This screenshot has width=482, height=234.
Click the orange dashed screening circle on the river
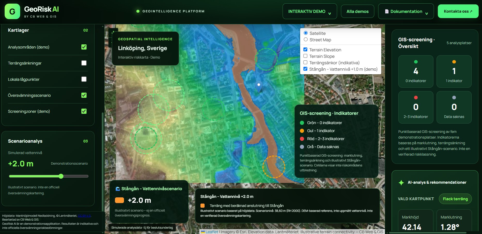click(x=274, y=167)
